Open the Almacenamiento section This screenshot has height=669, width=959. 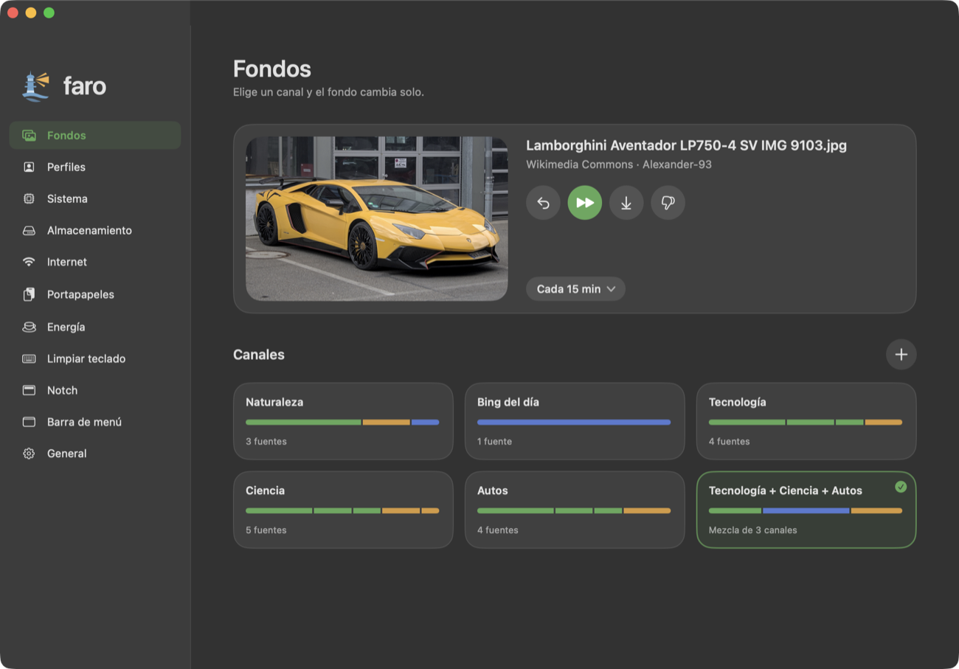pos(94,231)
